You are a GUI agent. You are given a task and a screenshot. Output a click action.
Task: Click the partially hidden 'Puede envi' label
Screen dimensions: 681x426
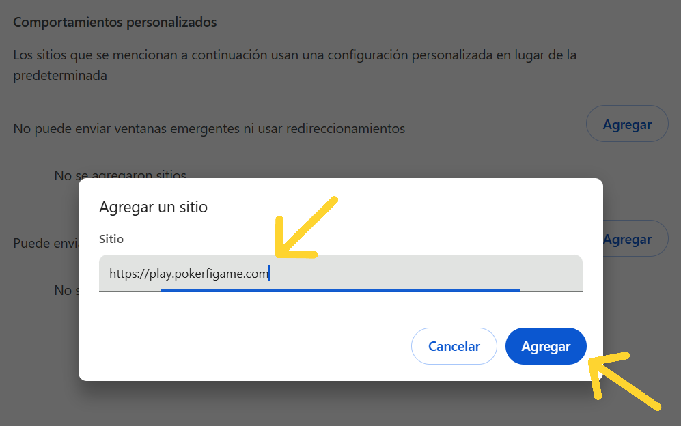click(x=46, y=243)
